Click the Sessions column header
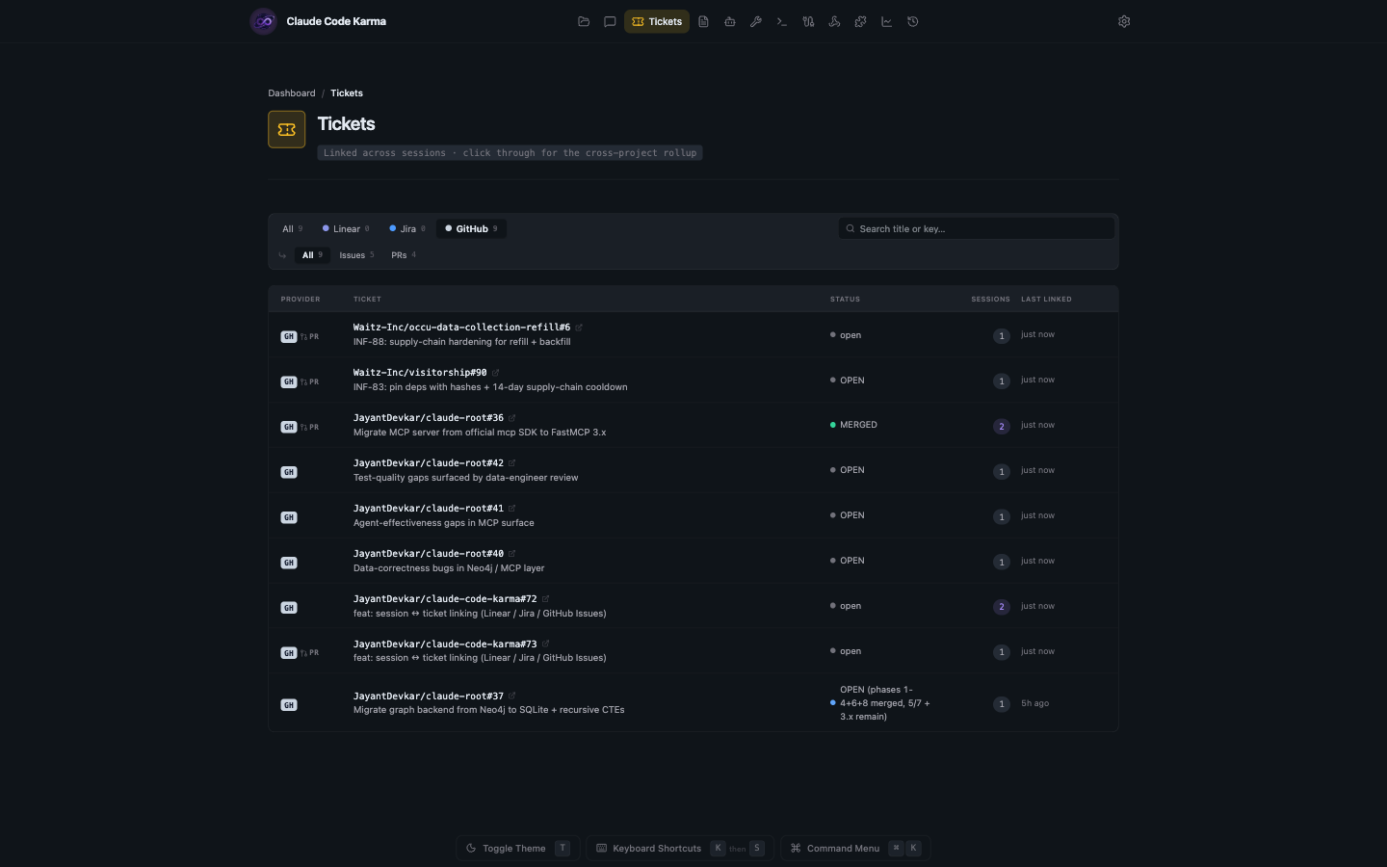The width and height of the screenshot is (1387, 867). (990, 300)
